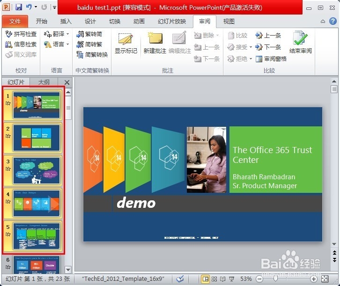This screenshot has width=340, height=286.
Task: Open the 文件 (File) tab
Action: [15, 21]
